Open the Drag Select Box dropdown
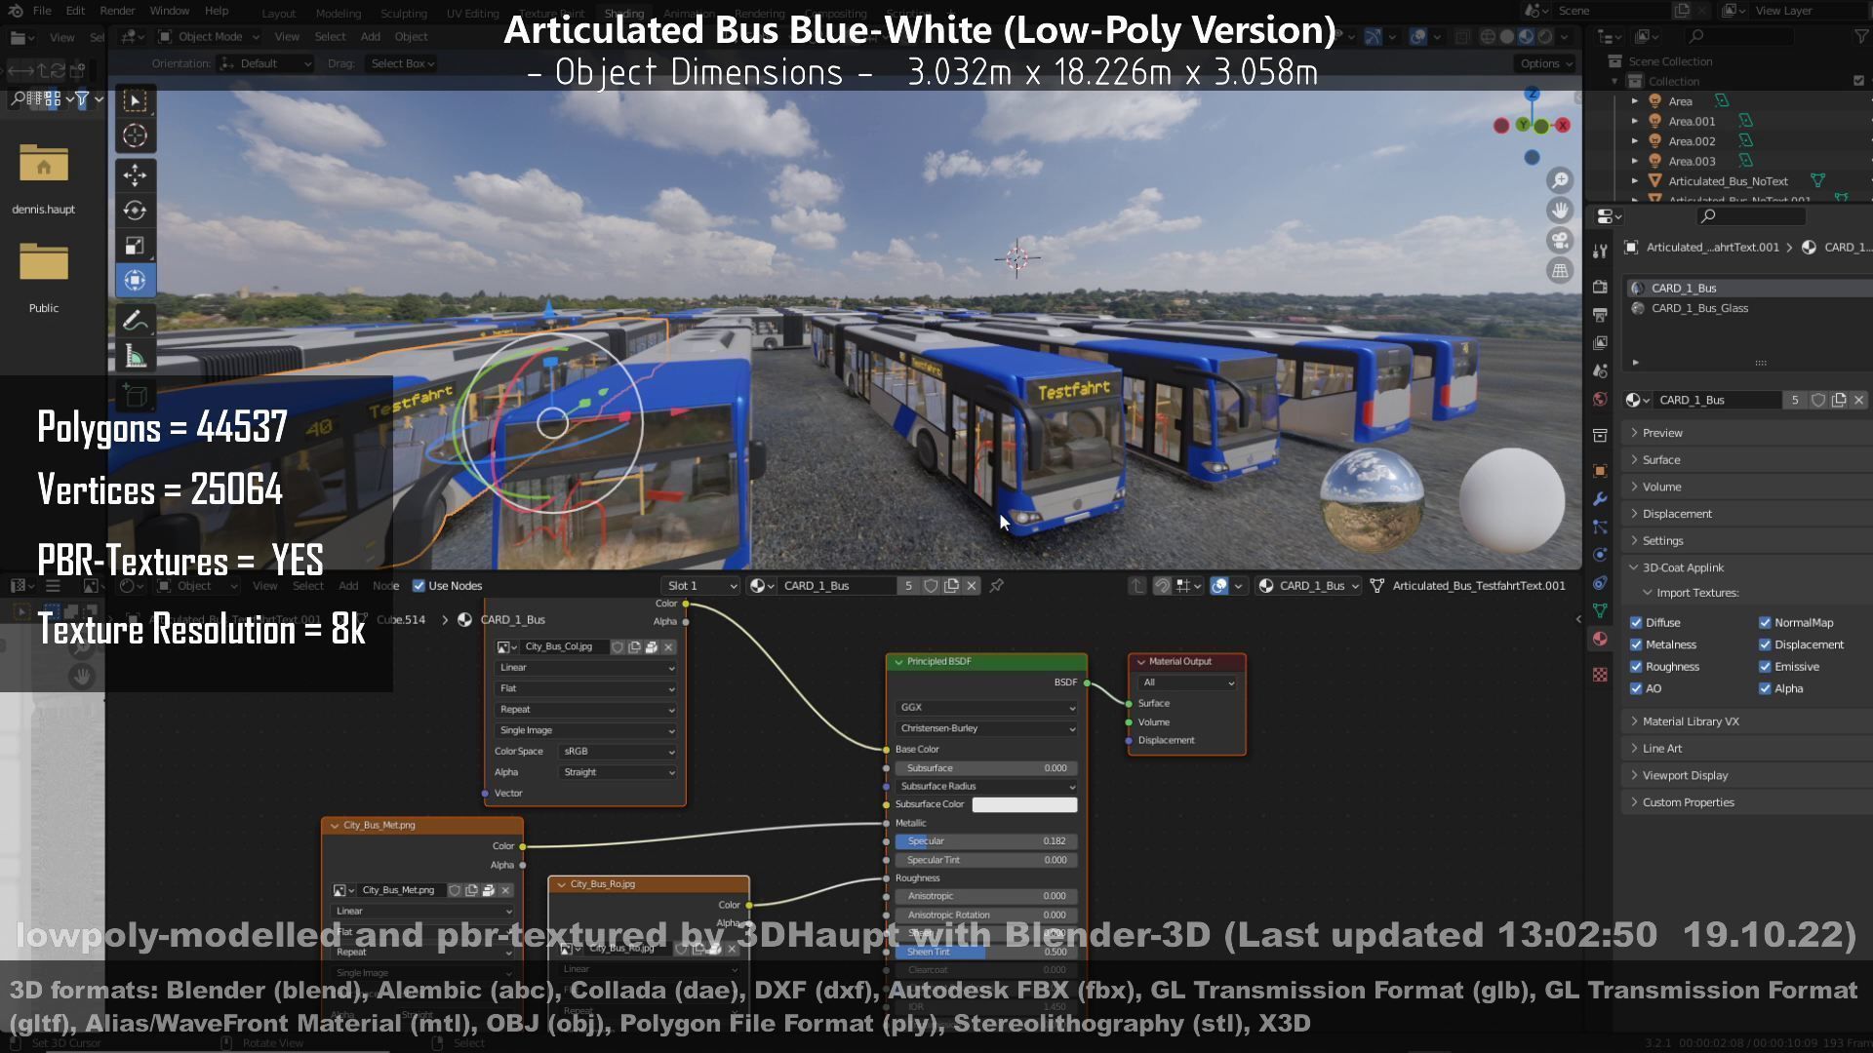This screenshot has width=1873, height=1053. 402,63
